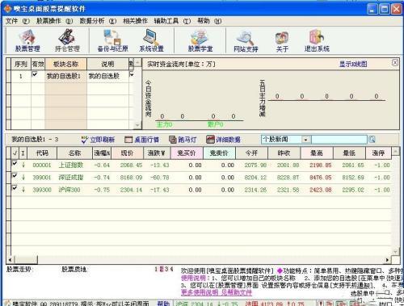404x306 pixels.
Task: Sort by the 竞买价 column header
Action: (x=187, y=153)
